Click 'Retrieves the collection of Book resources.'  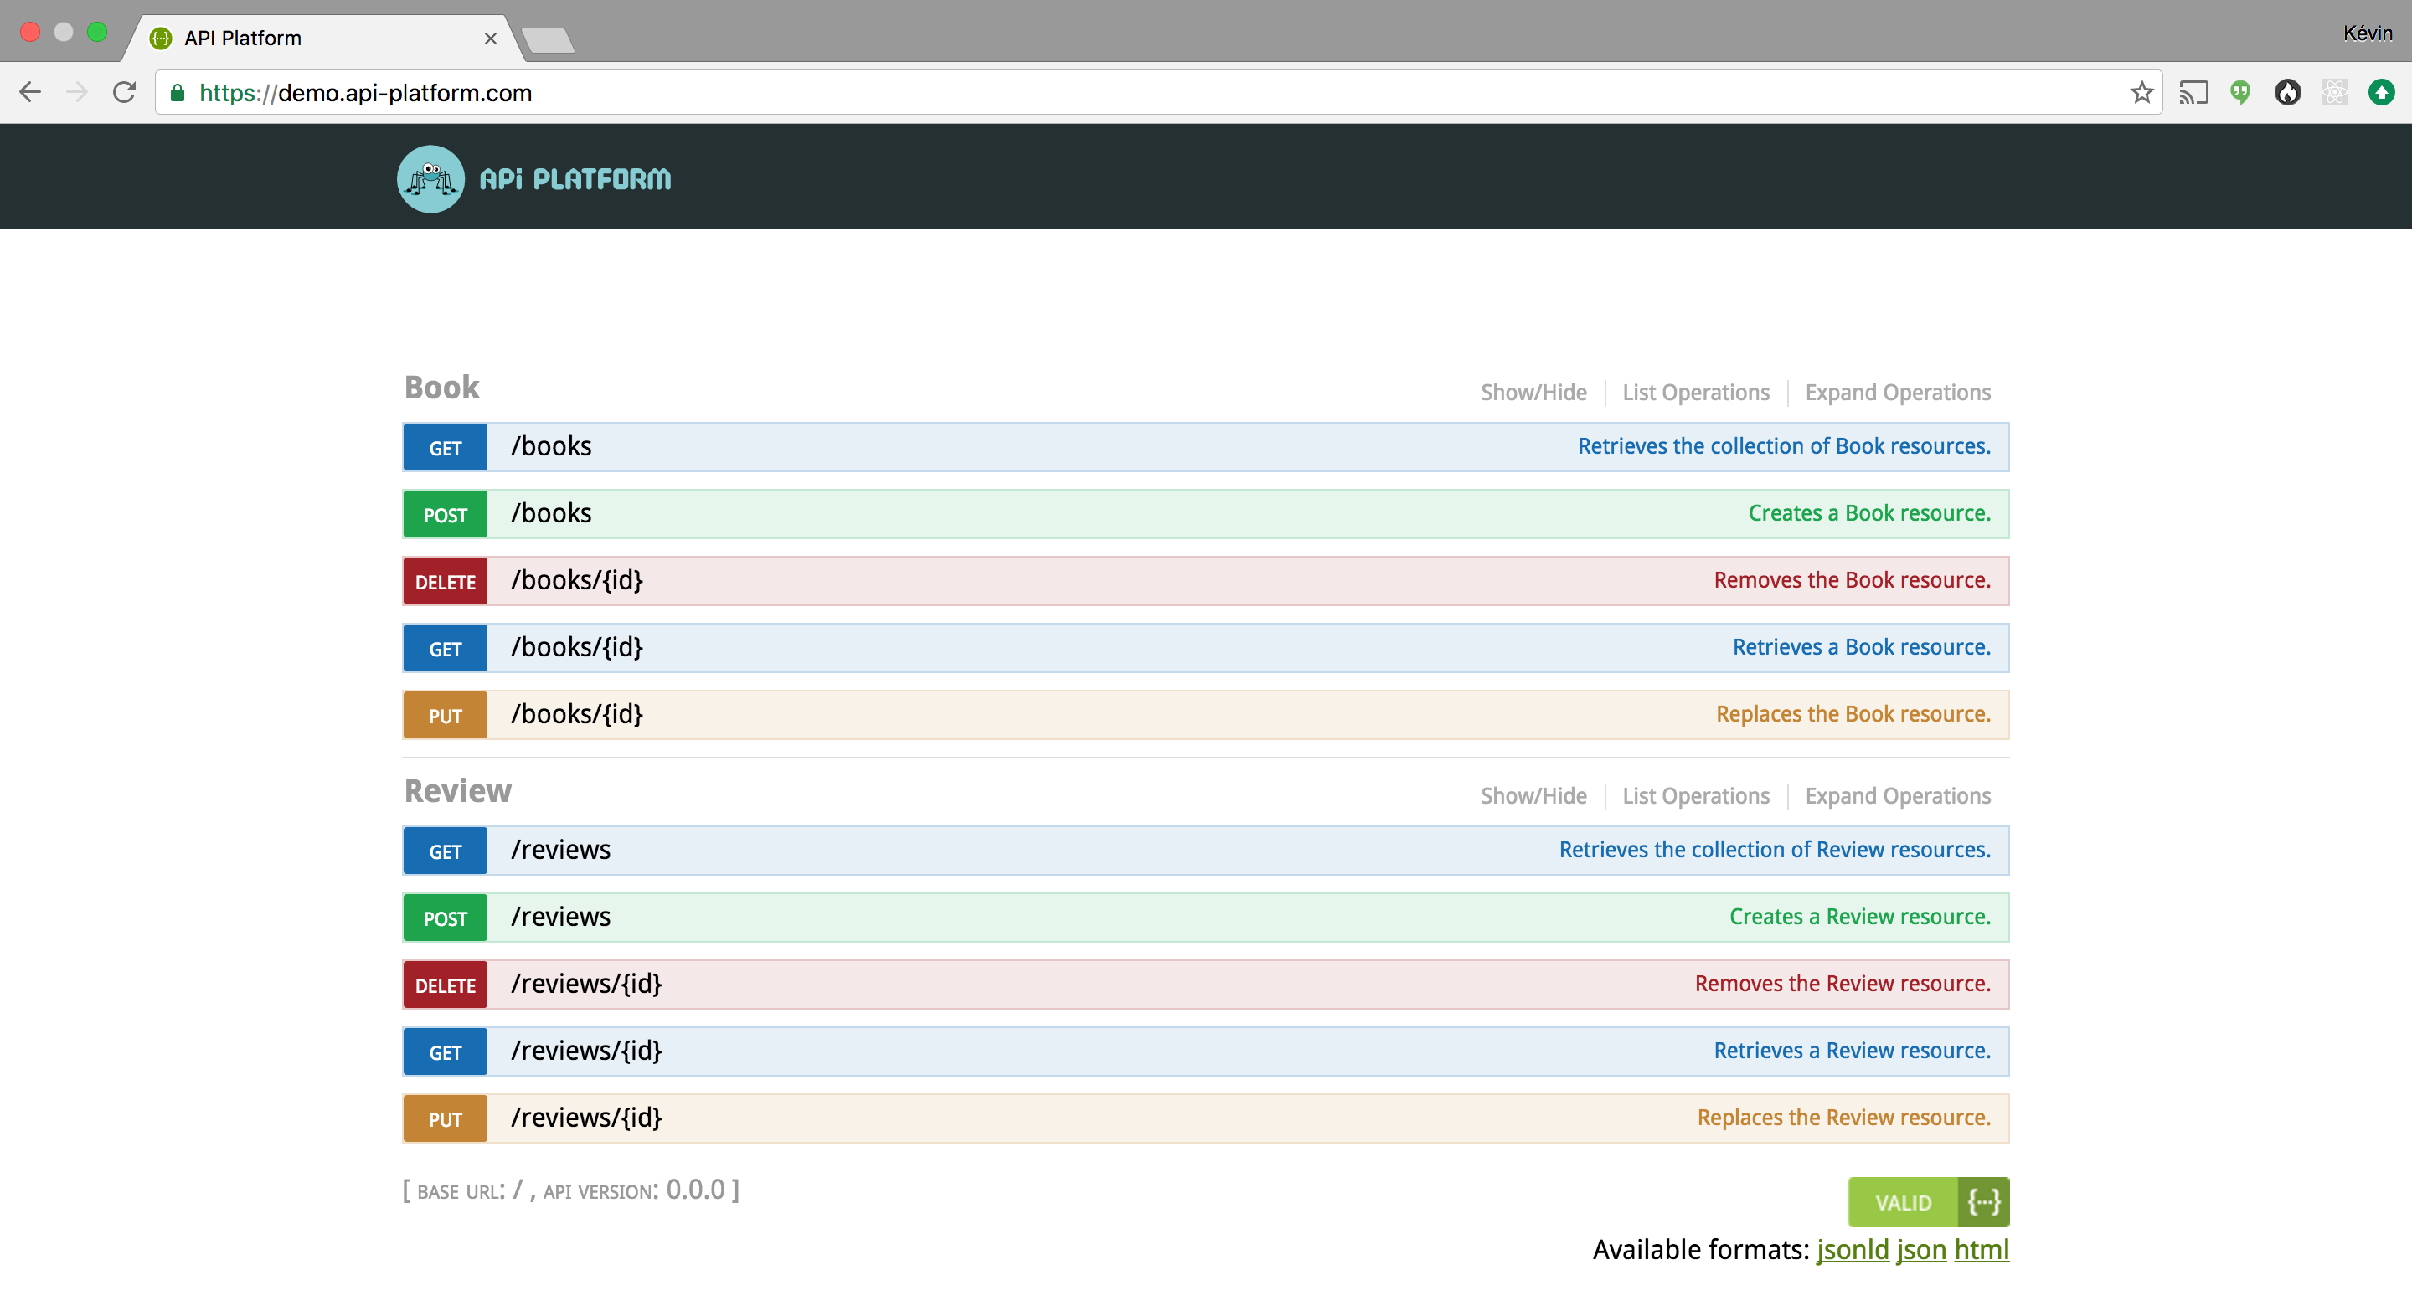tap(1784, 446)
